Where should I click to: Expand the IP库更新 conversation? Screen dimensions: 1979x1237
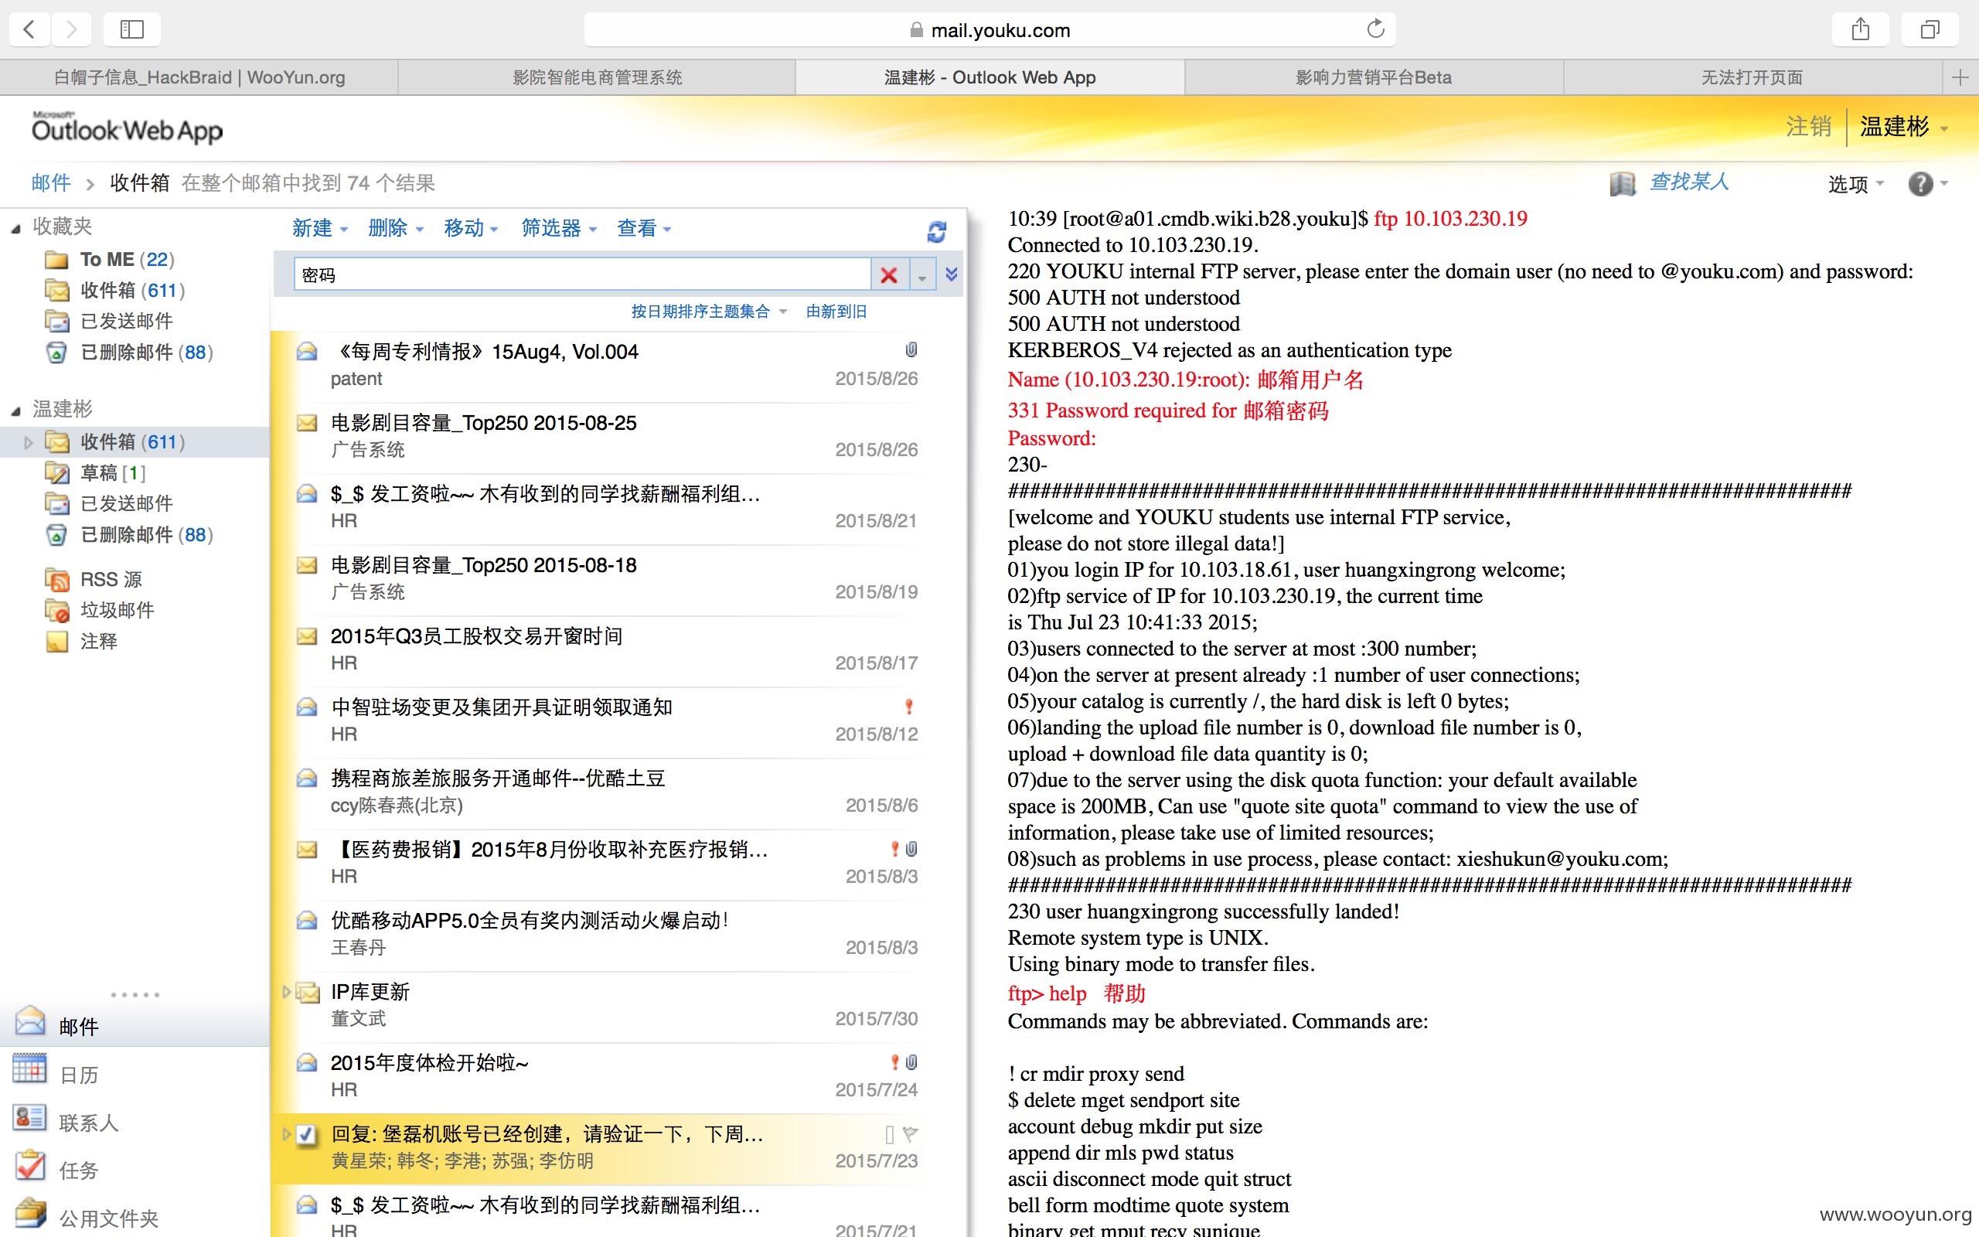tap(286, 992)
